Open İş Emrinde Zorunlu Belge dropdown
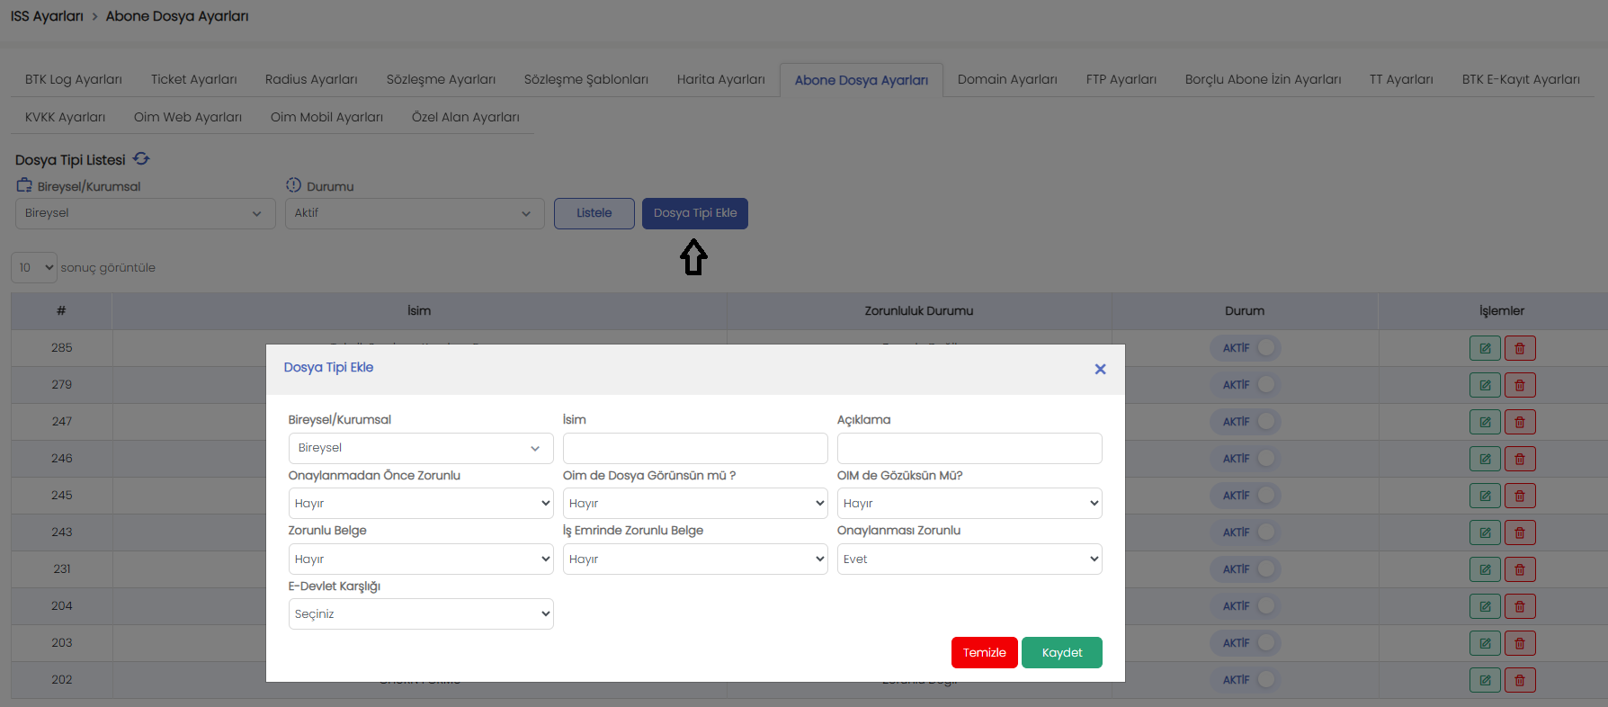Viewport: 1608px width, 707px height. 695,559
